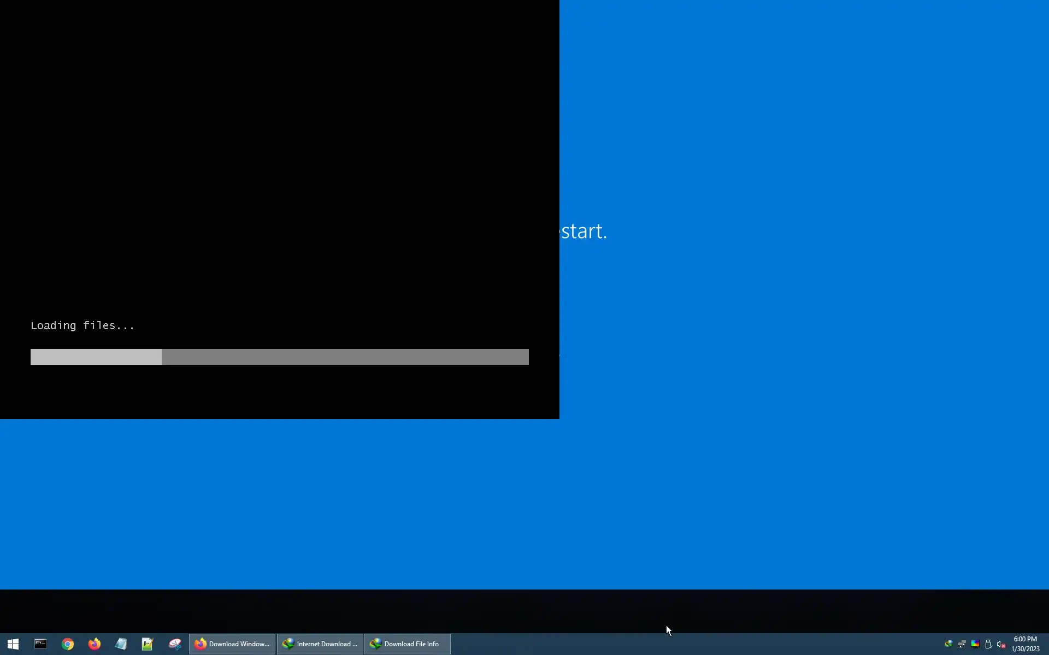The image size is (1049, 655).
Task: Open Google Chrome from the taskbar
Action: (x=67, y=644)
